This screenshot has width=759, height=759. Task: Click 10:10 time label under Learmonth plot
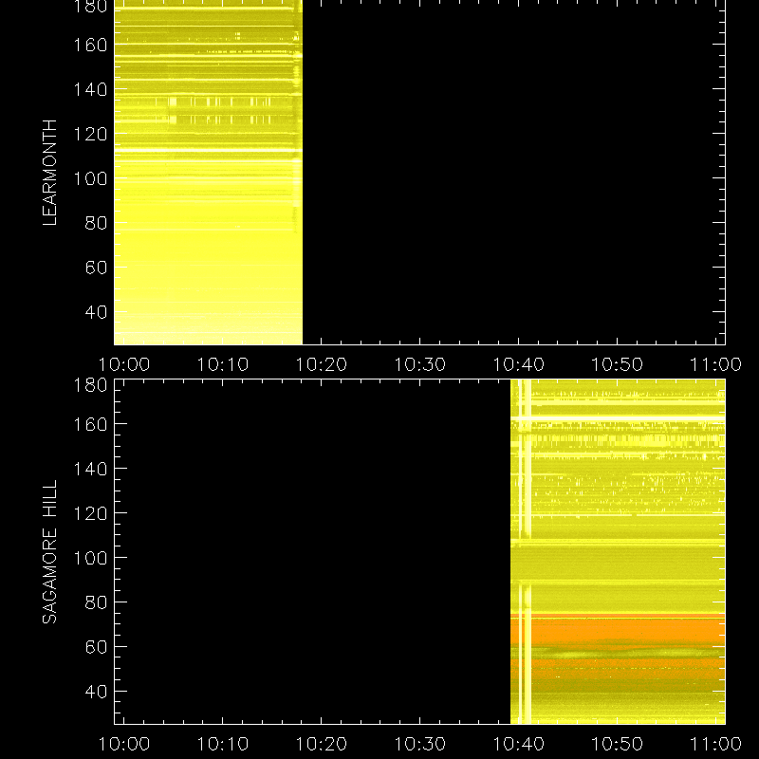click(223, 364)
